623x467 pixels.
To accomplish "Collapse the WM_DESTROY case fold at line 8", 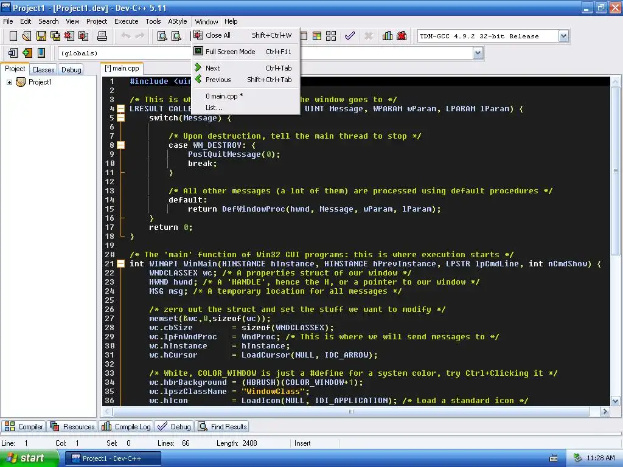I will (121, 145).
